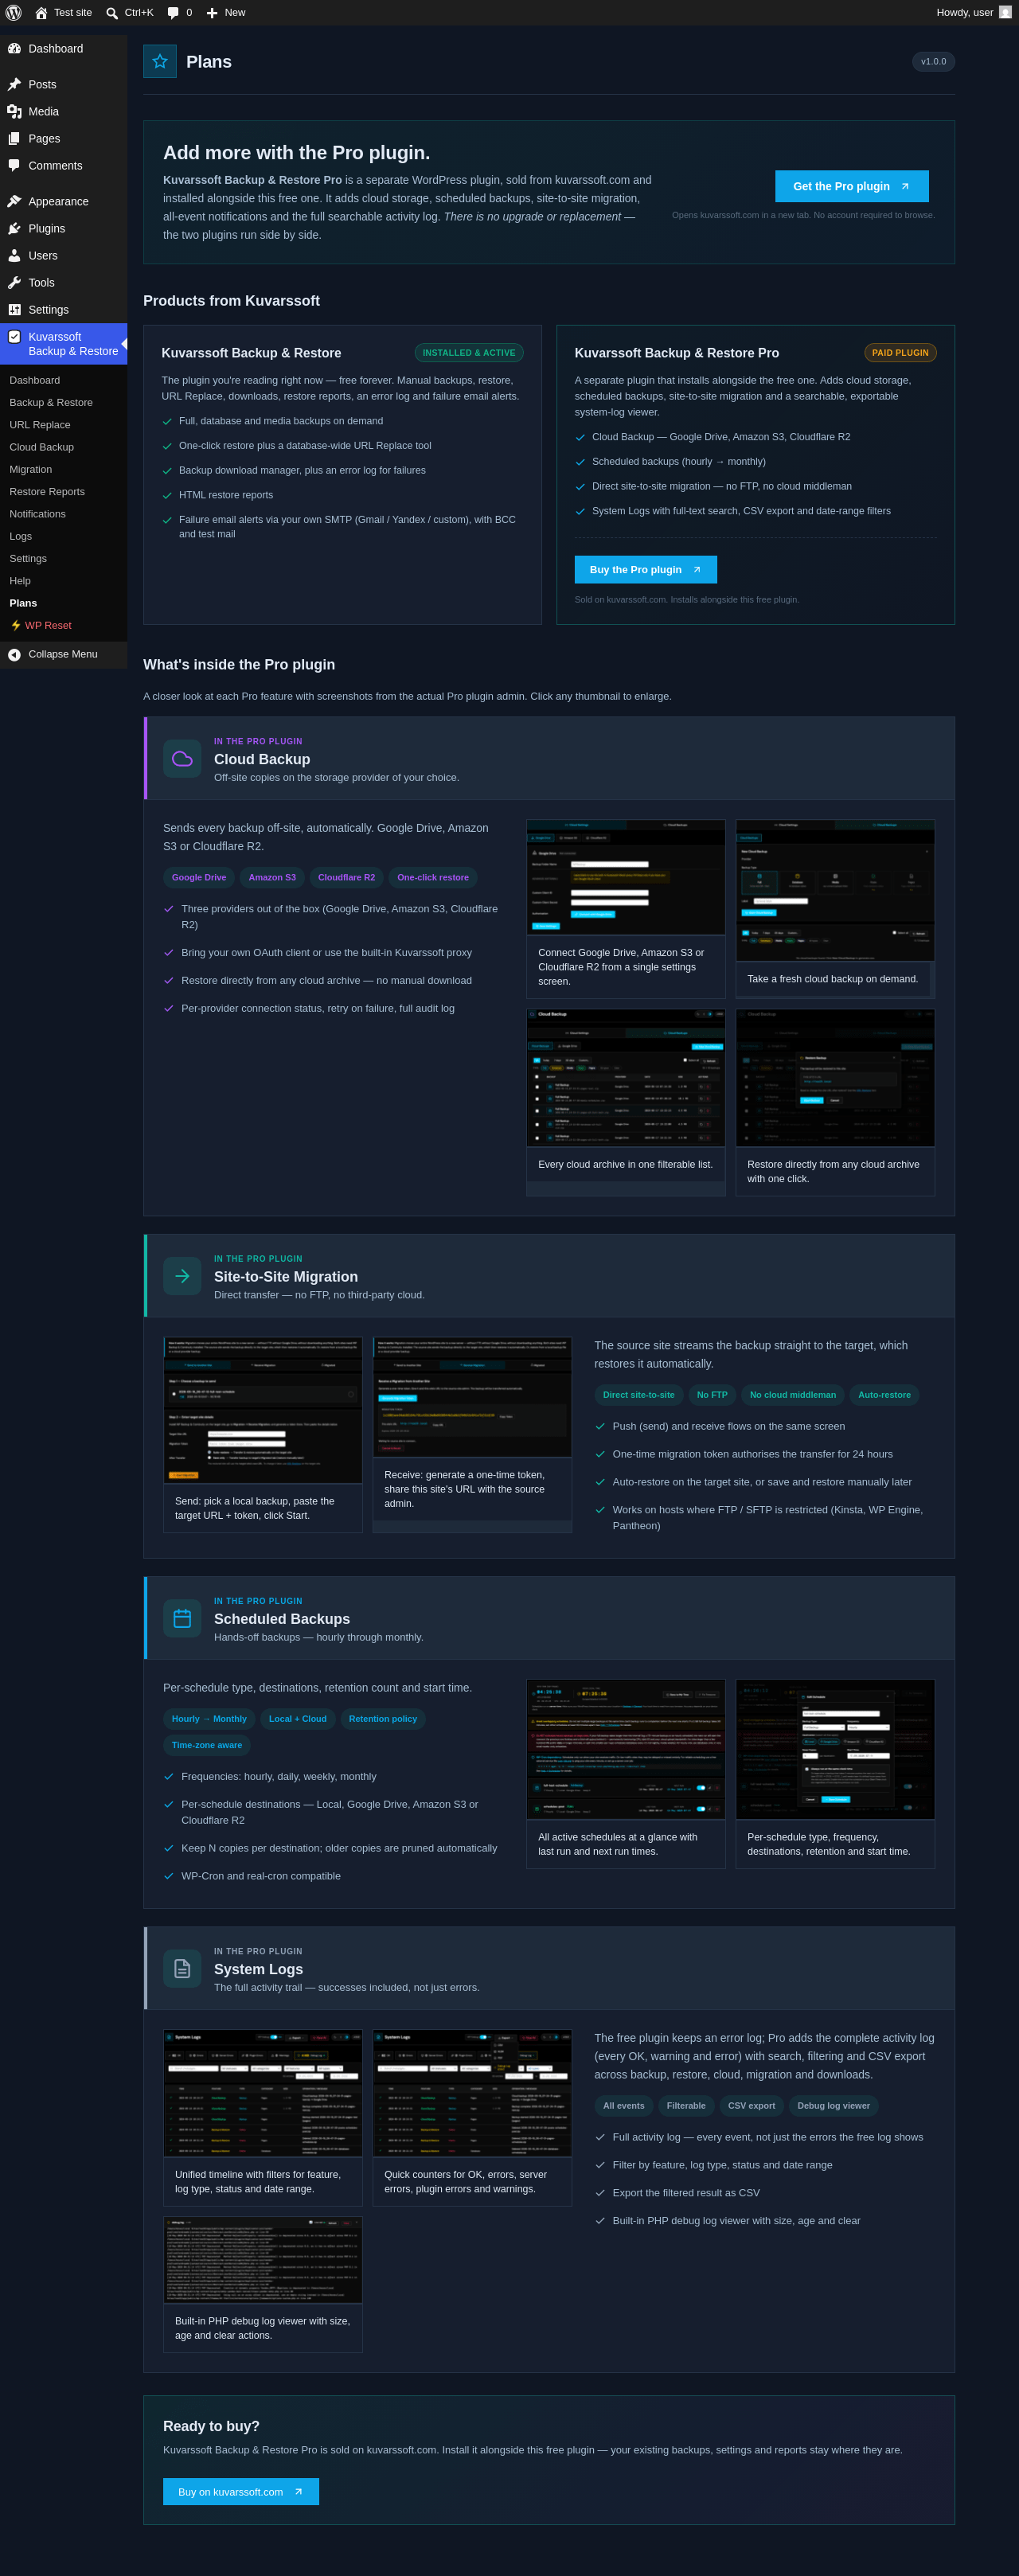
Task: Click the Kuvarssoft Backup & Restore checkmark icon
Action: click(14, 337)
